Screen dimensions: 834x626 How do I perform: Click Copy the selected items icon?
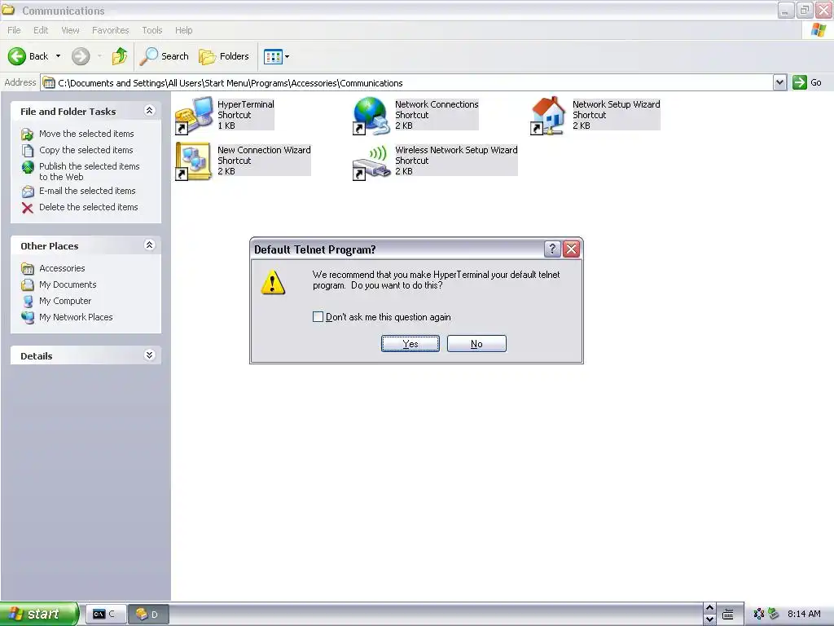(28, 151)
